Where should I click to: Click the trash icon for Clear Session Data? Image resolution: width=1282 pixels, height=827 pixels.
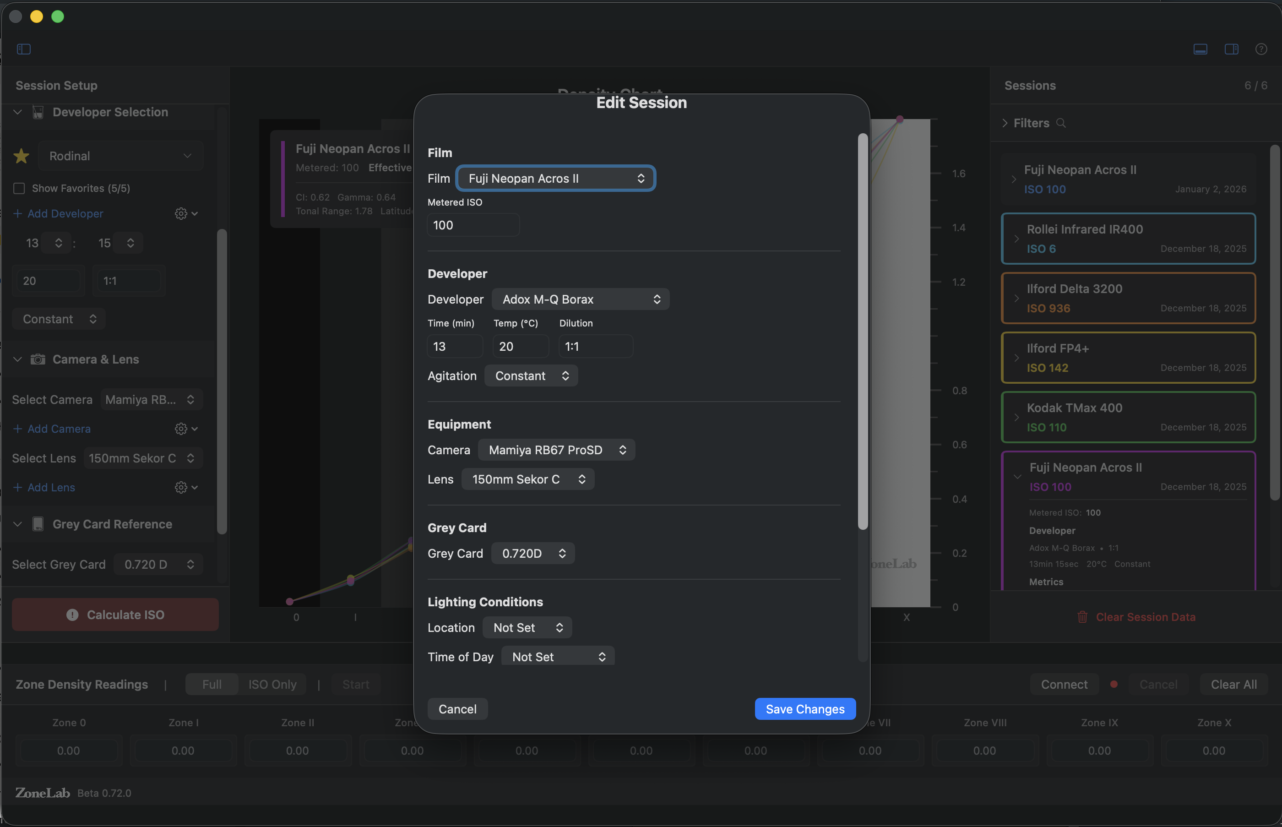1082,616
